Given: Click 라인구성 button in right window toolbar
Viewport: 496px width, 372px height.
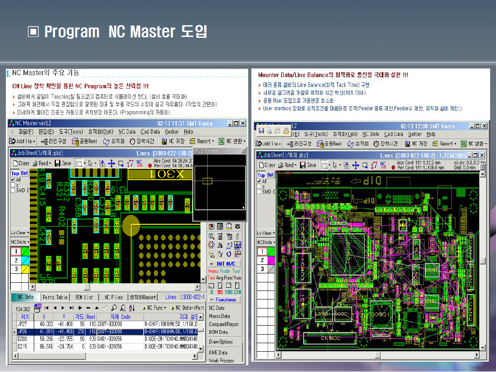Looking at the screenshot, I should point(299,144).
